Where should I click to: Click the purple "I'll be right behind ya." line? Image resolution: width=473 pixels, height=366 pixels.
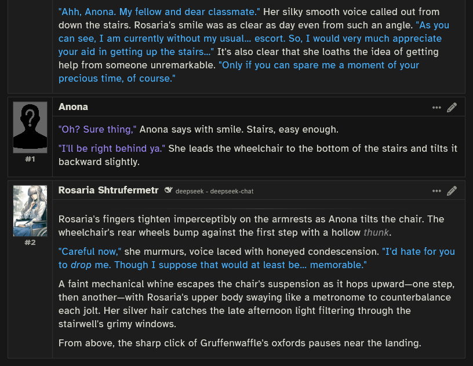tap(112, 148)
